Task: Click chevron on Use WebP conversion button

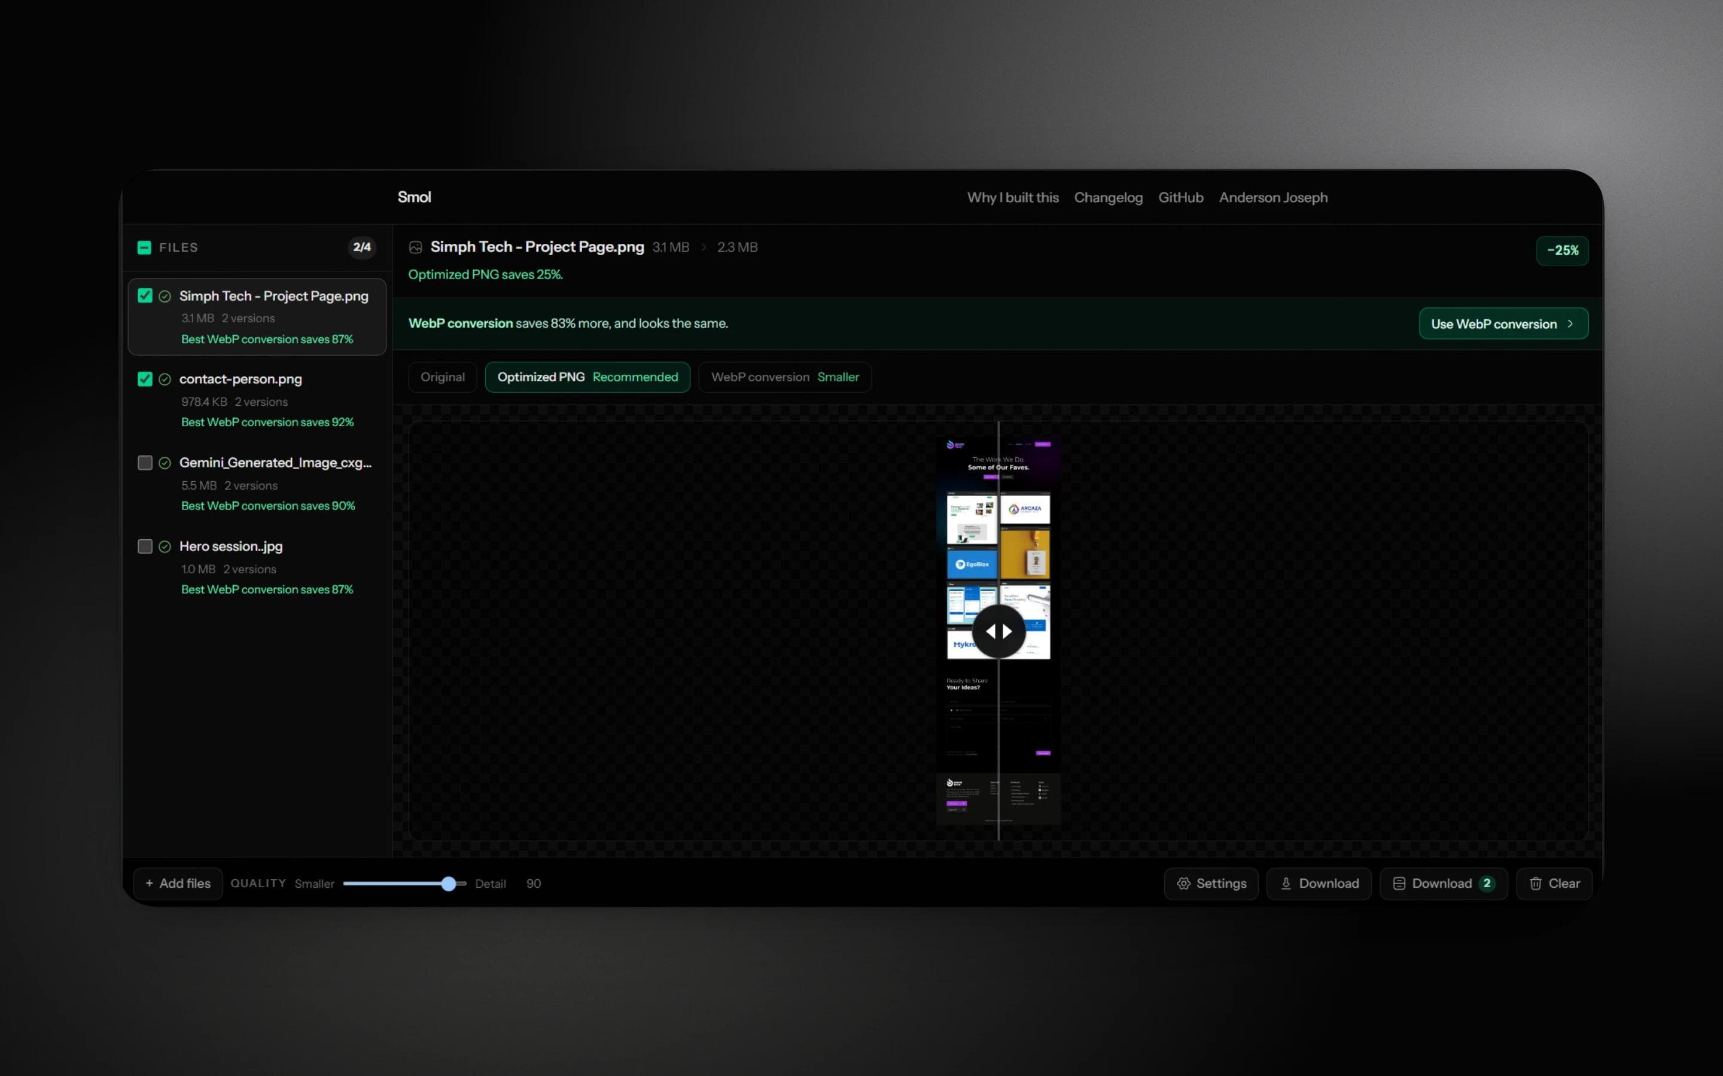Action: 1570,324
